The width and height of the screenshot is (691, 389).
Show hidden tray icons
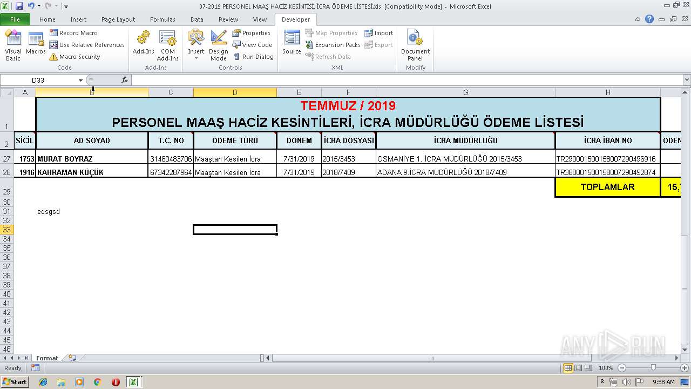pos(602,382)
